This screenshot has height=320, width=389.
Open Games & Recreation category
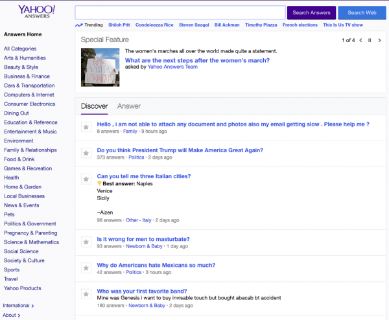click(28, 168)
